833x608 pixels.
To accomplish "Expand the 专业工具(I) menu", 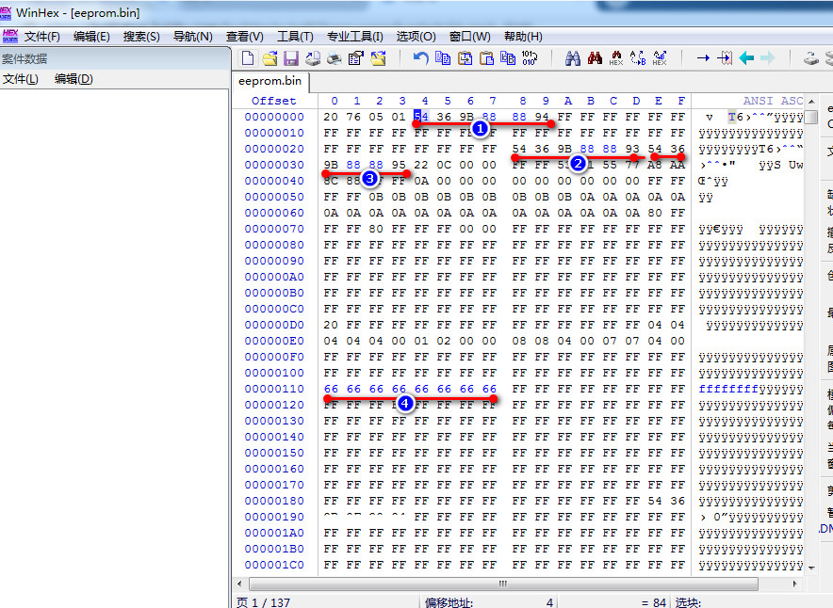I will 354,37.
